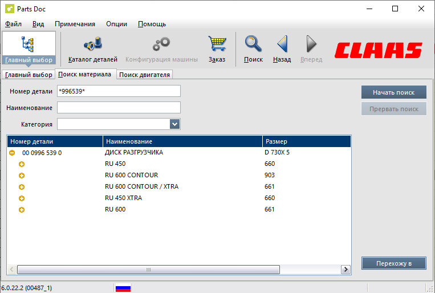Select the RU 450 XTRA text

(124, 198)
